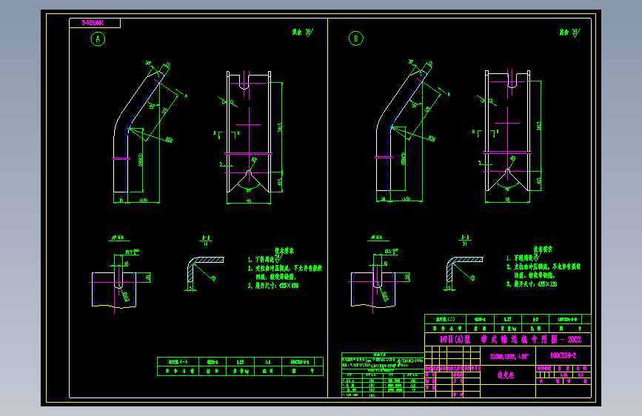The width and height of the screenshot is (642, 416).
Task: Click the DTII(A) conveyor title text
Action: coord(511,340)
